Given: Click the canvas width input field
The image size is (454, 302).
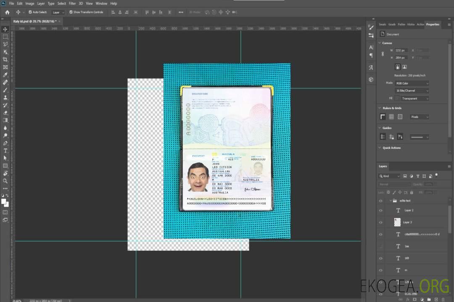Looking at the screenshot, I should point(401,50).
